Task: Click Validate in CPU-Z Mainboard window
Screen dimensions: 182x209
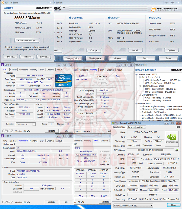Action: tap(51, 202)
